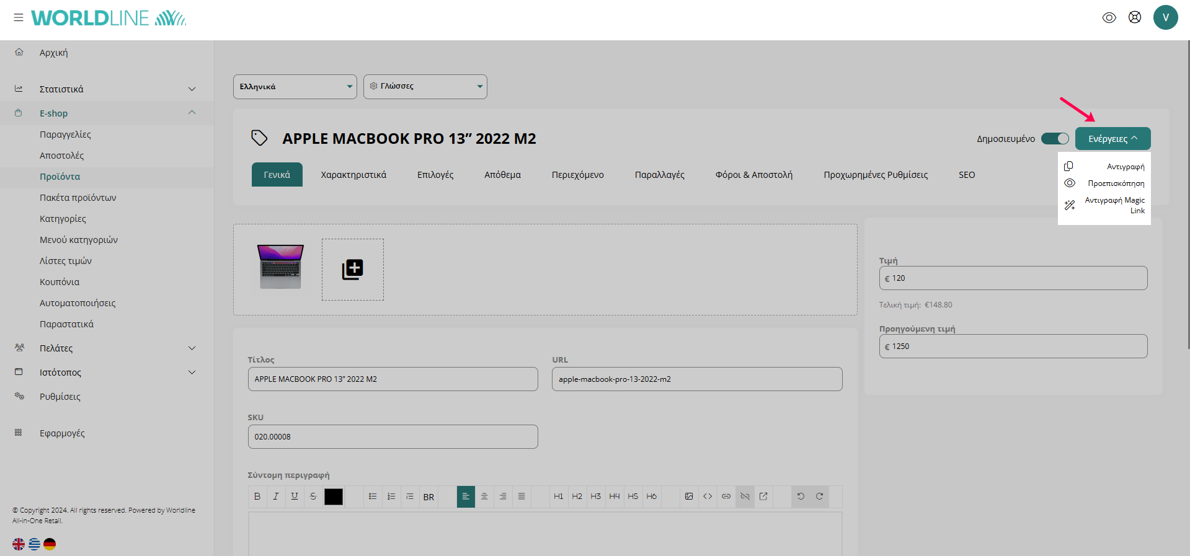
Task: Collapse the Ενέργειες actions dropdown
Action: (x=1112, y=139)
